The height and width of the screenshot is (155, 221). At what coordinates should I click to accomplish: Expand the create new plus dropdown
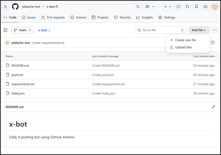click(x=167, y=7)
